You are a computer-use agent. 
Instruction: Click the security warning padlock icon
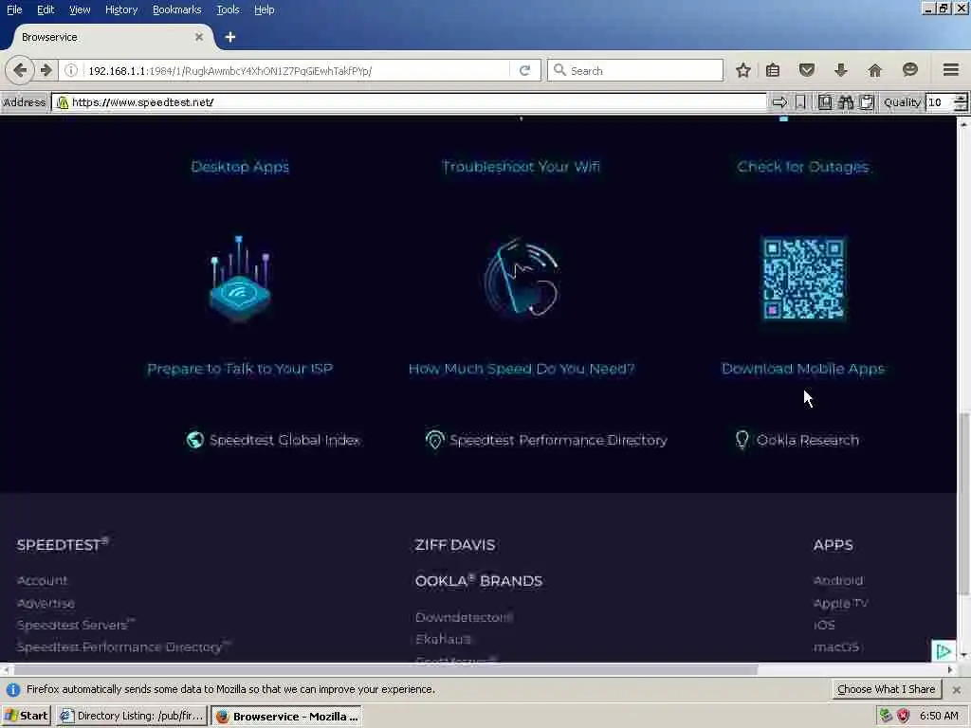[63, 102]
